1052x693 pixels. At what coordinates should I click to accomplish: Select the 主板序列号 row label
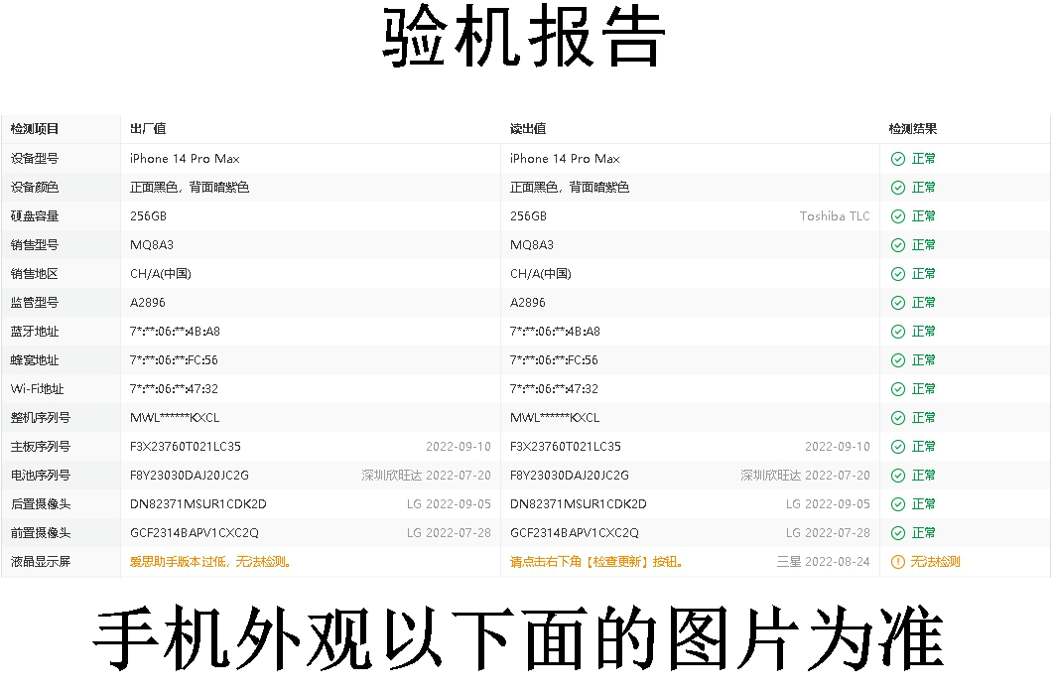coord(41,447)
